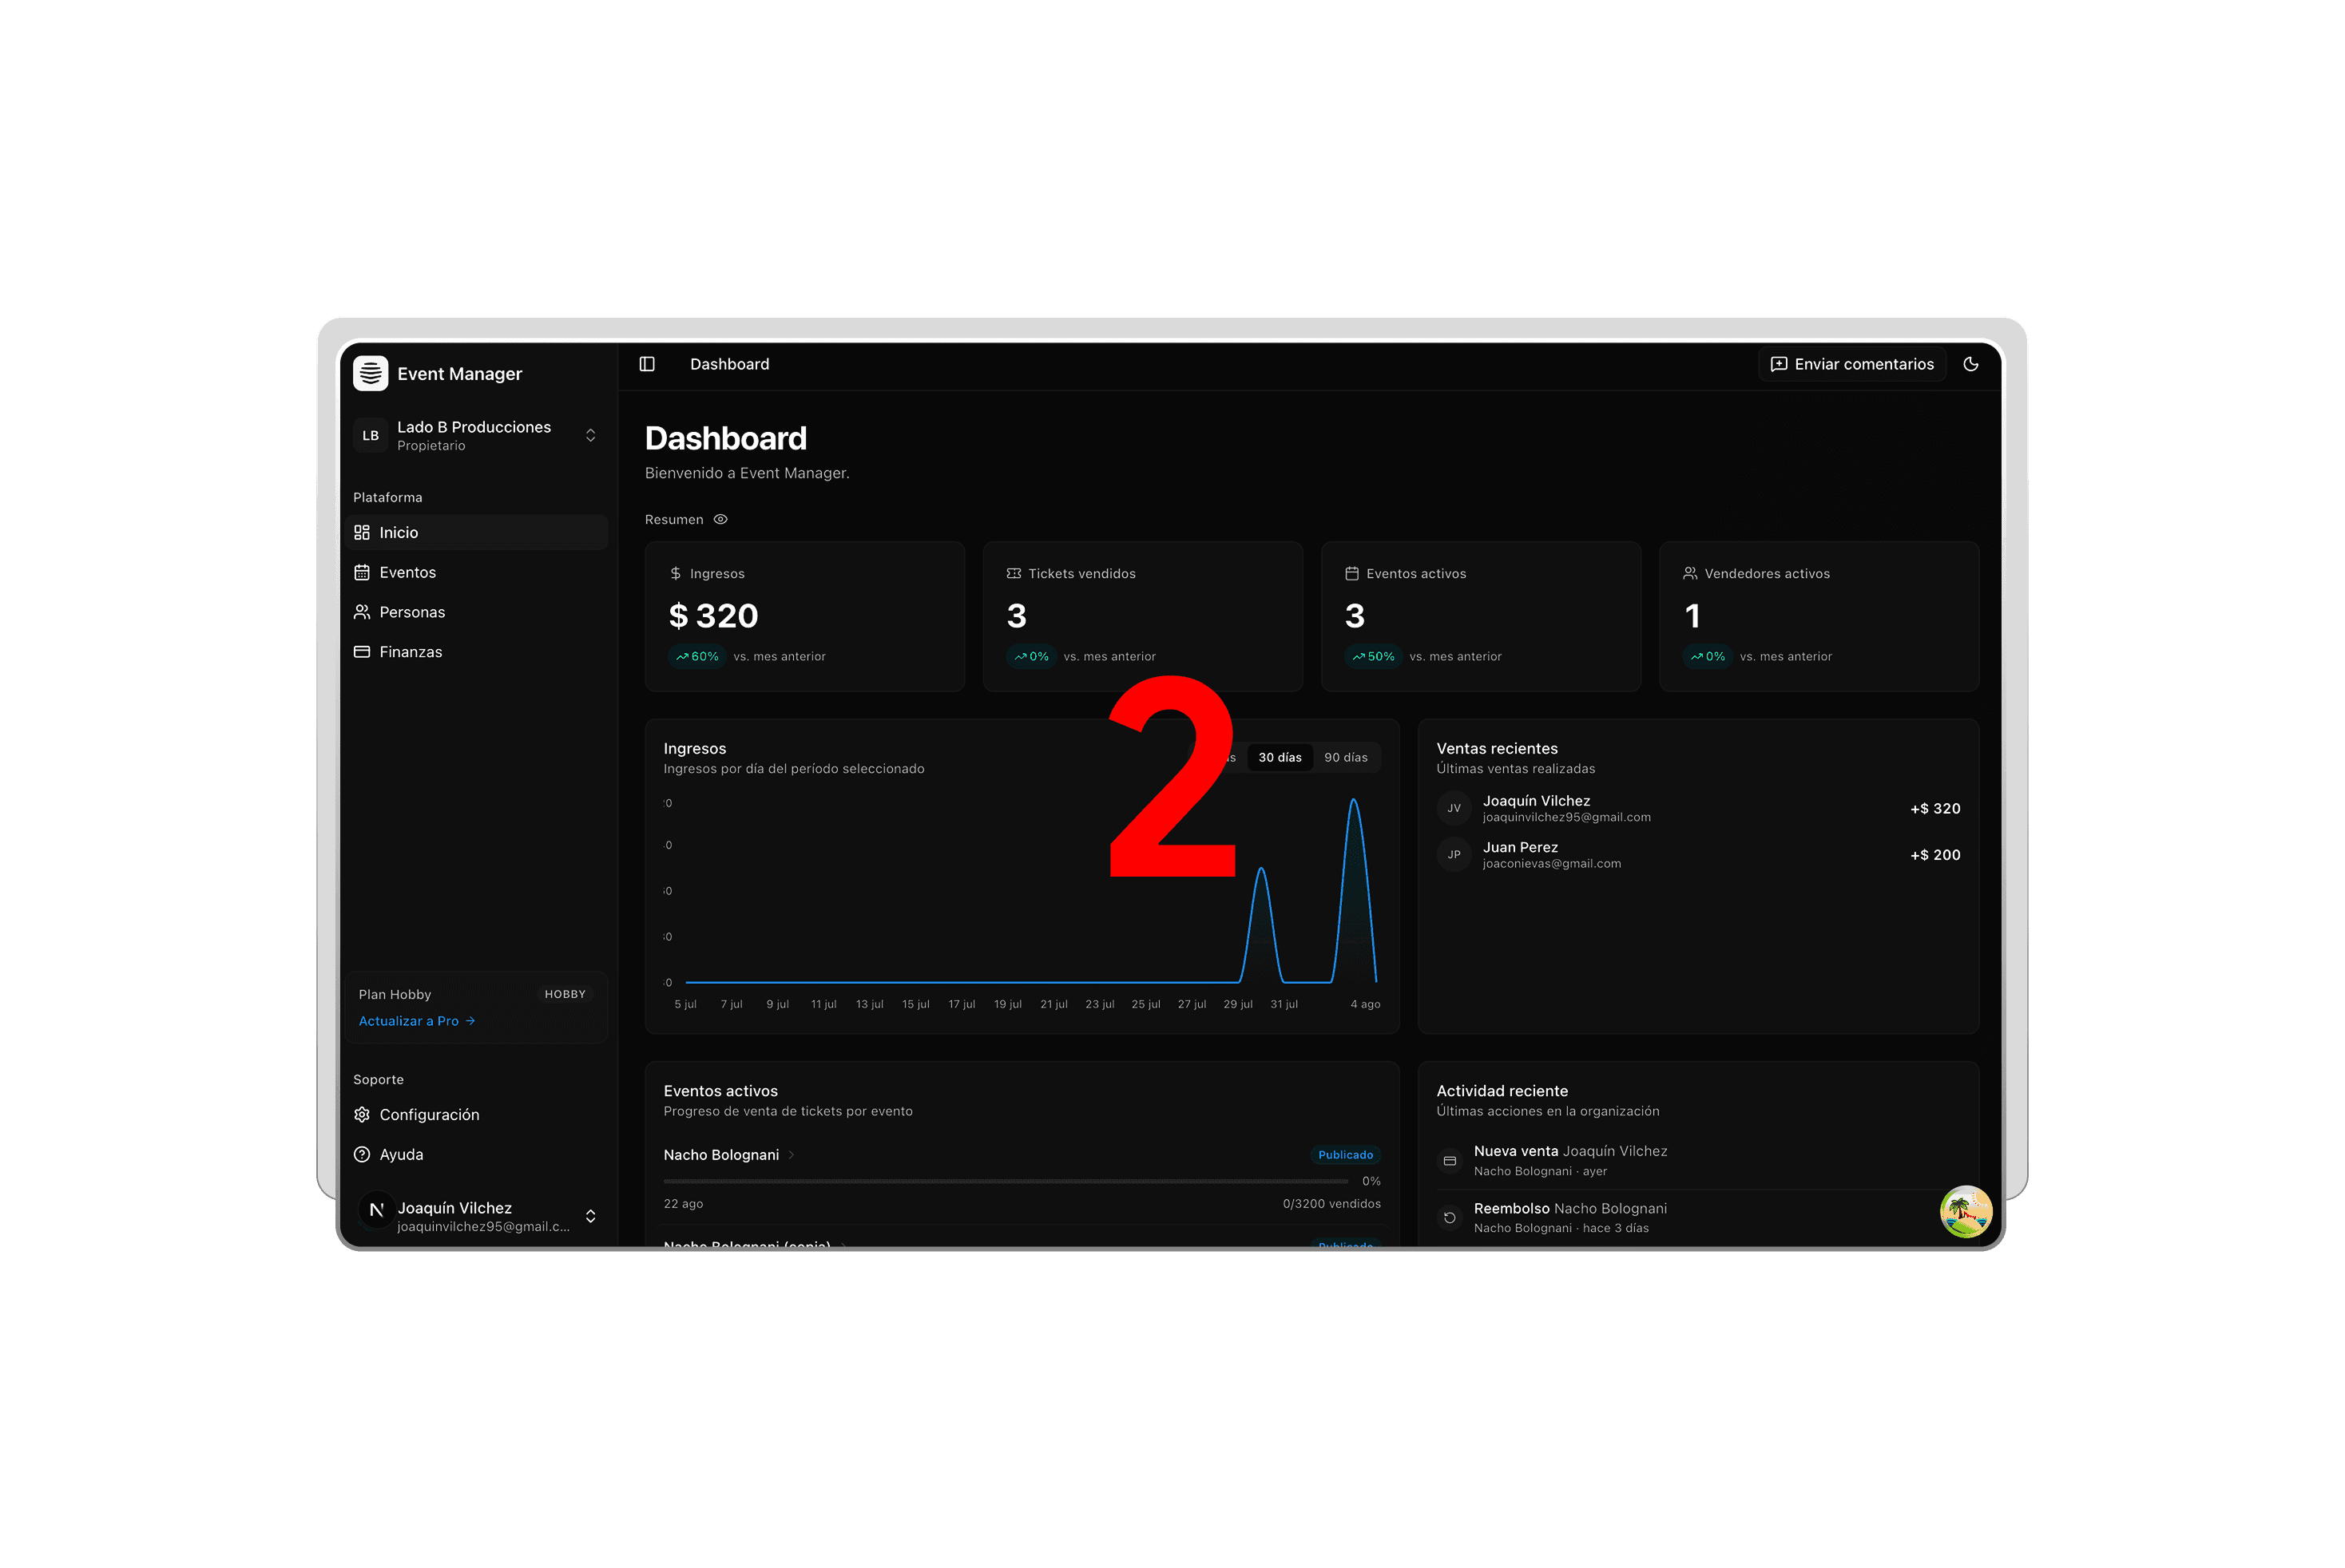2345x1568 pixels.
Task: Click the Reembolso refund icon
Action: (x=1450, y=1218)
